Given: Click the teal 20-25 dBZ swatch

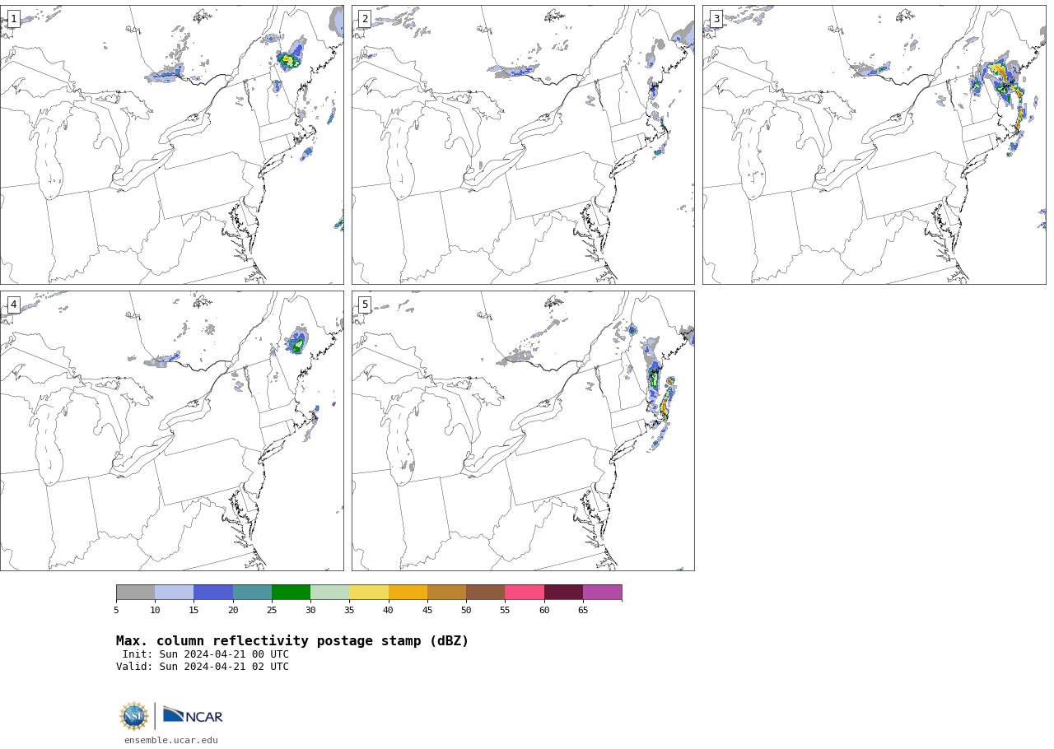Looking at the screenshot, I should (x=252, y=593).
